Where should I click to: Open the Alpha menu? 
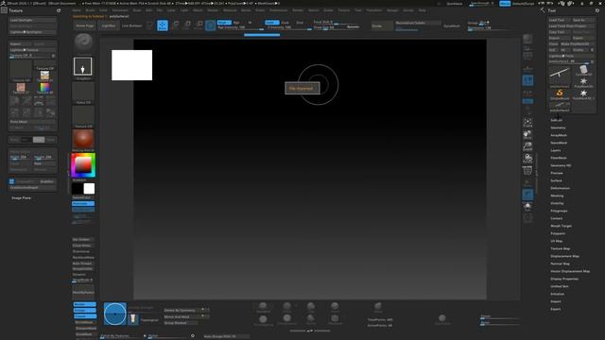[77, 10]
